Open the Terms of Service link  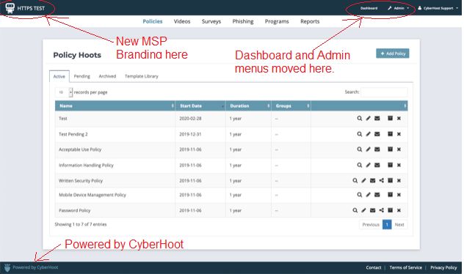[406, 267]
